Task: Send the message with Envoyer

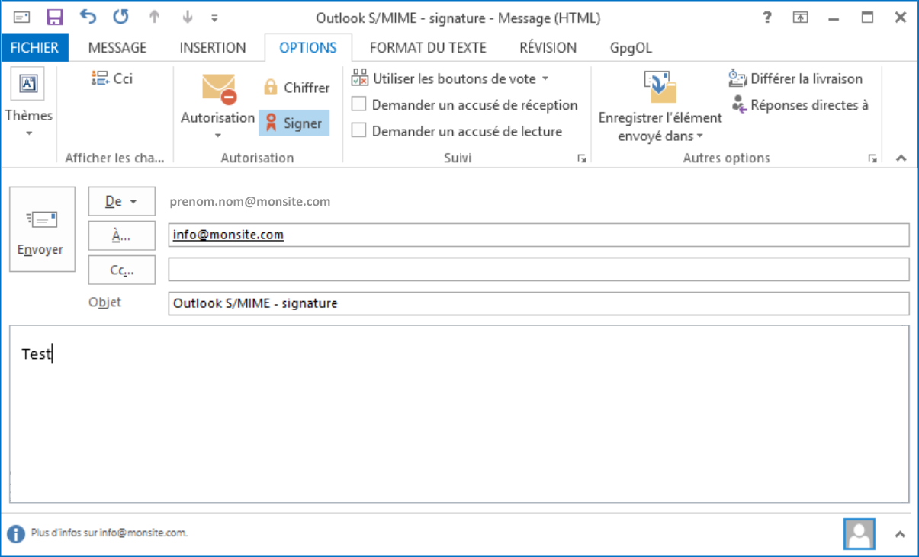Action: click(x=42, y=229)
